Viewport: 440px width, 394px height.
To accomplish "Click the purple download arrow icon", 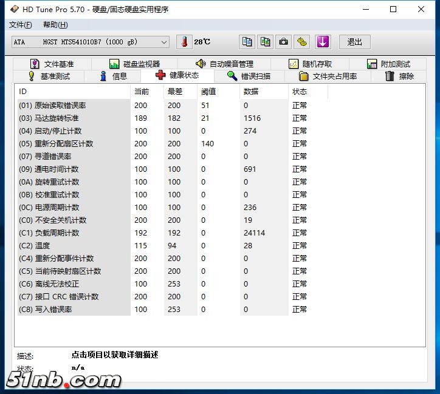I will (323, 42).
